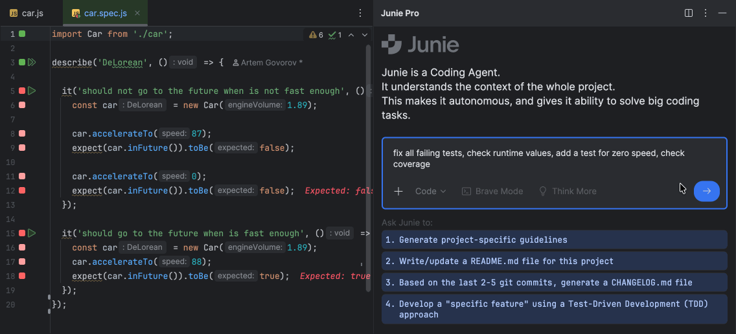Choose 'Generate project-specific guidelines' suggestion
Viewport: 736px width, 334px height.
click(x=554, y=239)
